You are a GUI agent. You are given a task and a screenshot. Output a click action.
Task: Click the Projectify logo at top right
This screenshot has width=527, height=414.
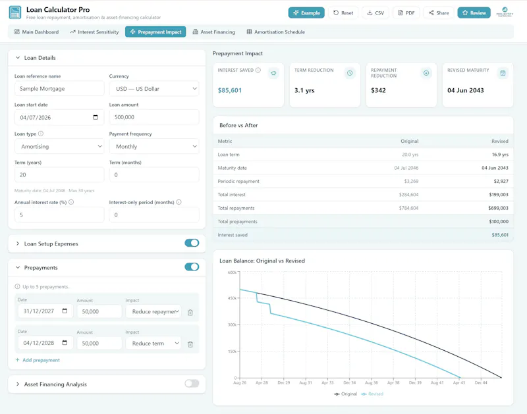505,12
